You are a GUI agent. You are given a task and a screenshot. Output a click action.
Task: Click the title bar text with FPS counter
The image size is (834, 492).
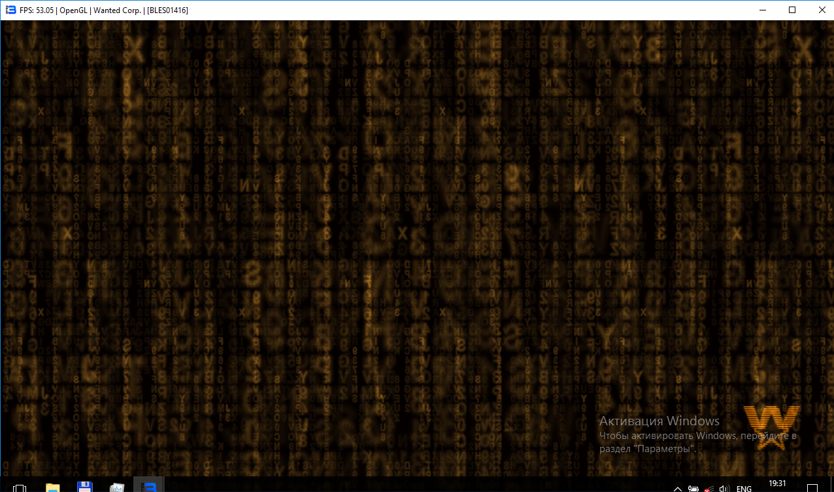point(104,10)
